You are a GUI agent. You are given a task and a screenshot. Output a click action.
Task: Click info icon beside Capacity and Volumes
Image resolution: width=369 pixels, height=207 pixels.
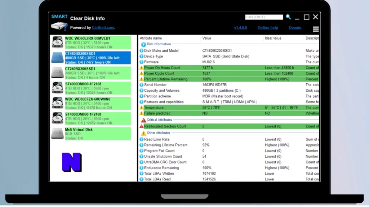pyautogui.click(x=141, y=90)
